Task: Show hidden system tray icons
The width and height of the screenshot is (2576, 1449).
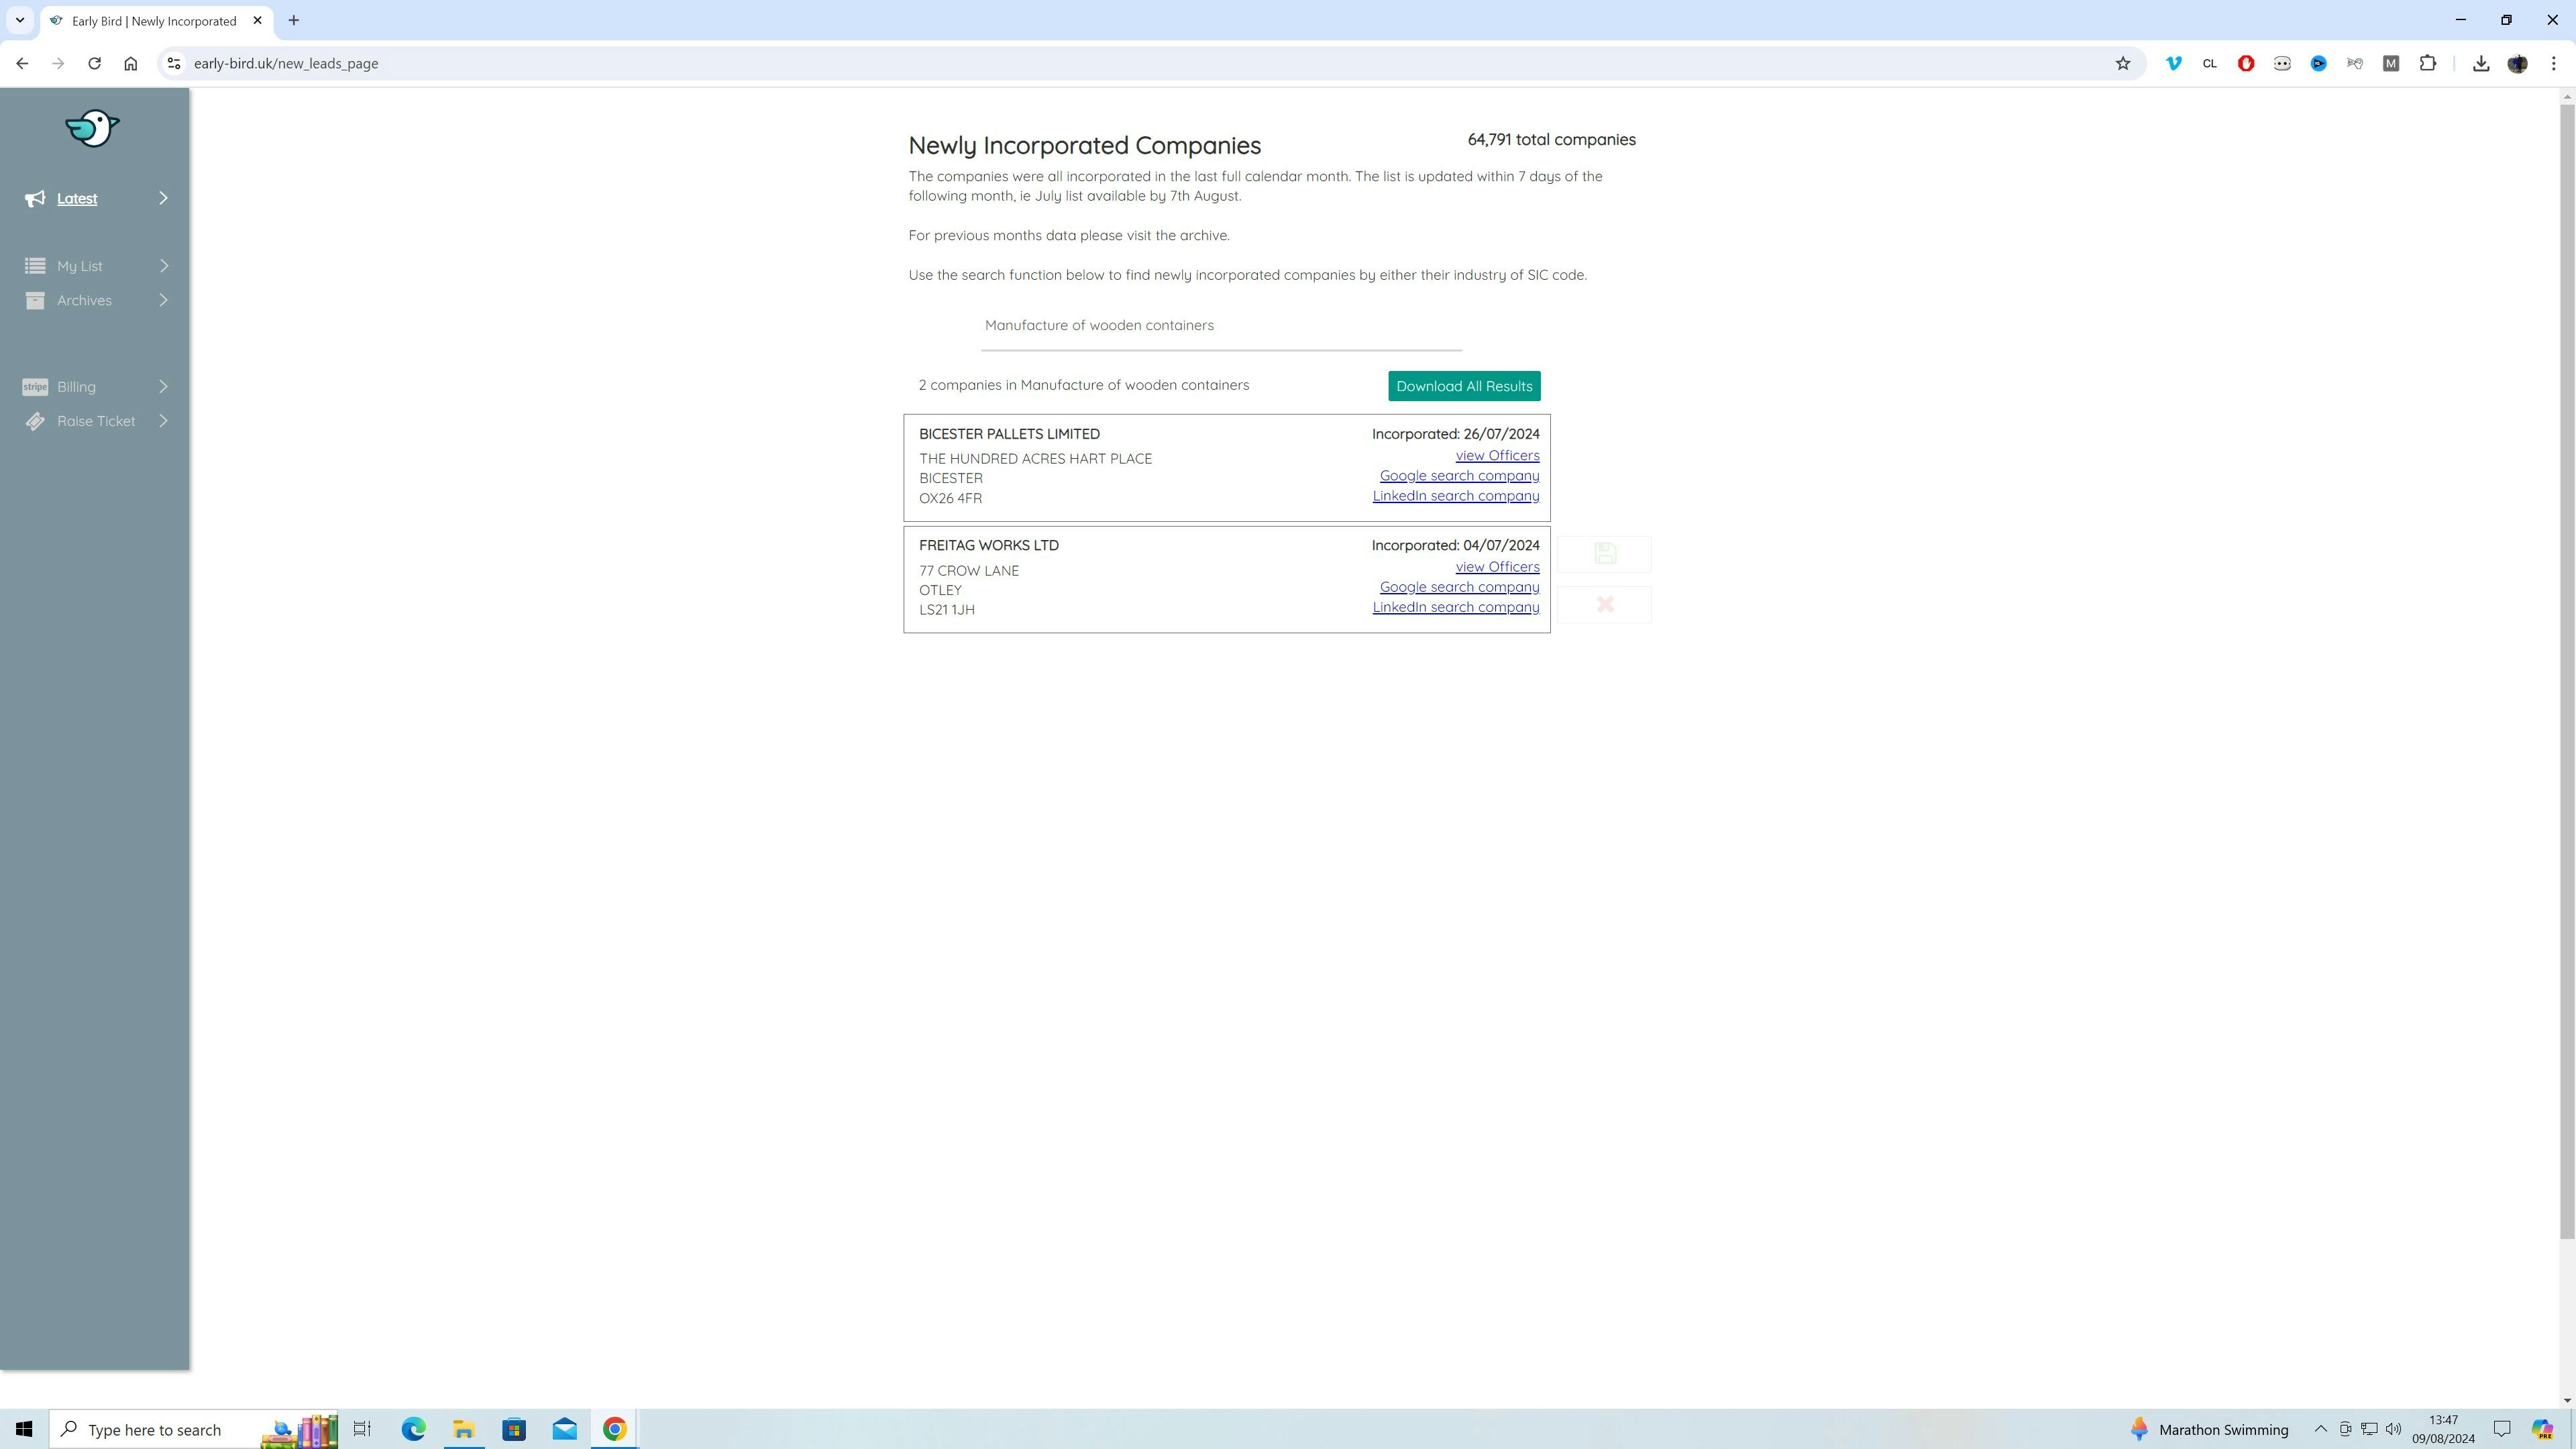Action: 2320,1429
